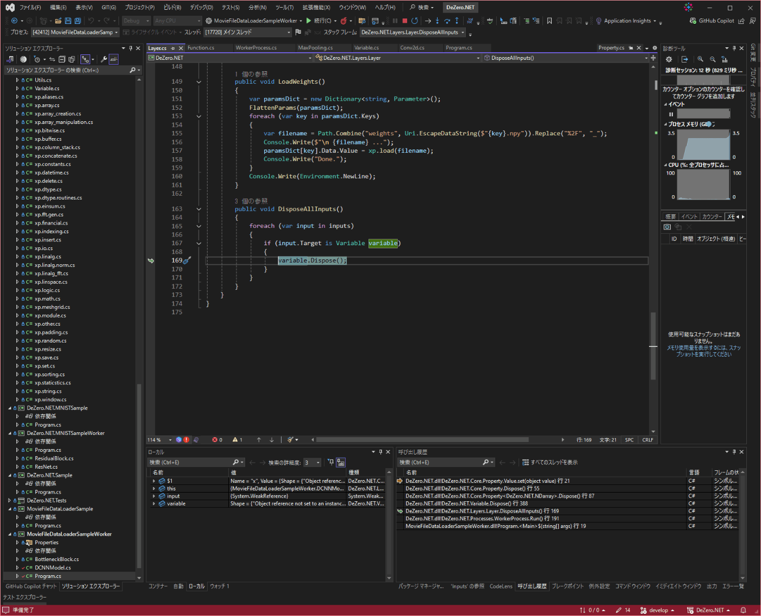Pause the events track in diagnostics
The image size is (761, 616).
[x=671, y=114]
